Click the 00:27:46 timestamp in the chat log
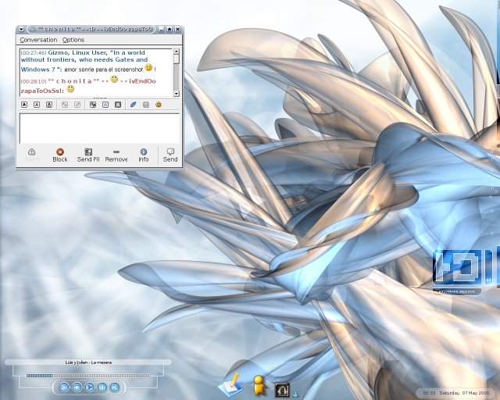This screenshot has width=500, height=400. coord(34,52)
